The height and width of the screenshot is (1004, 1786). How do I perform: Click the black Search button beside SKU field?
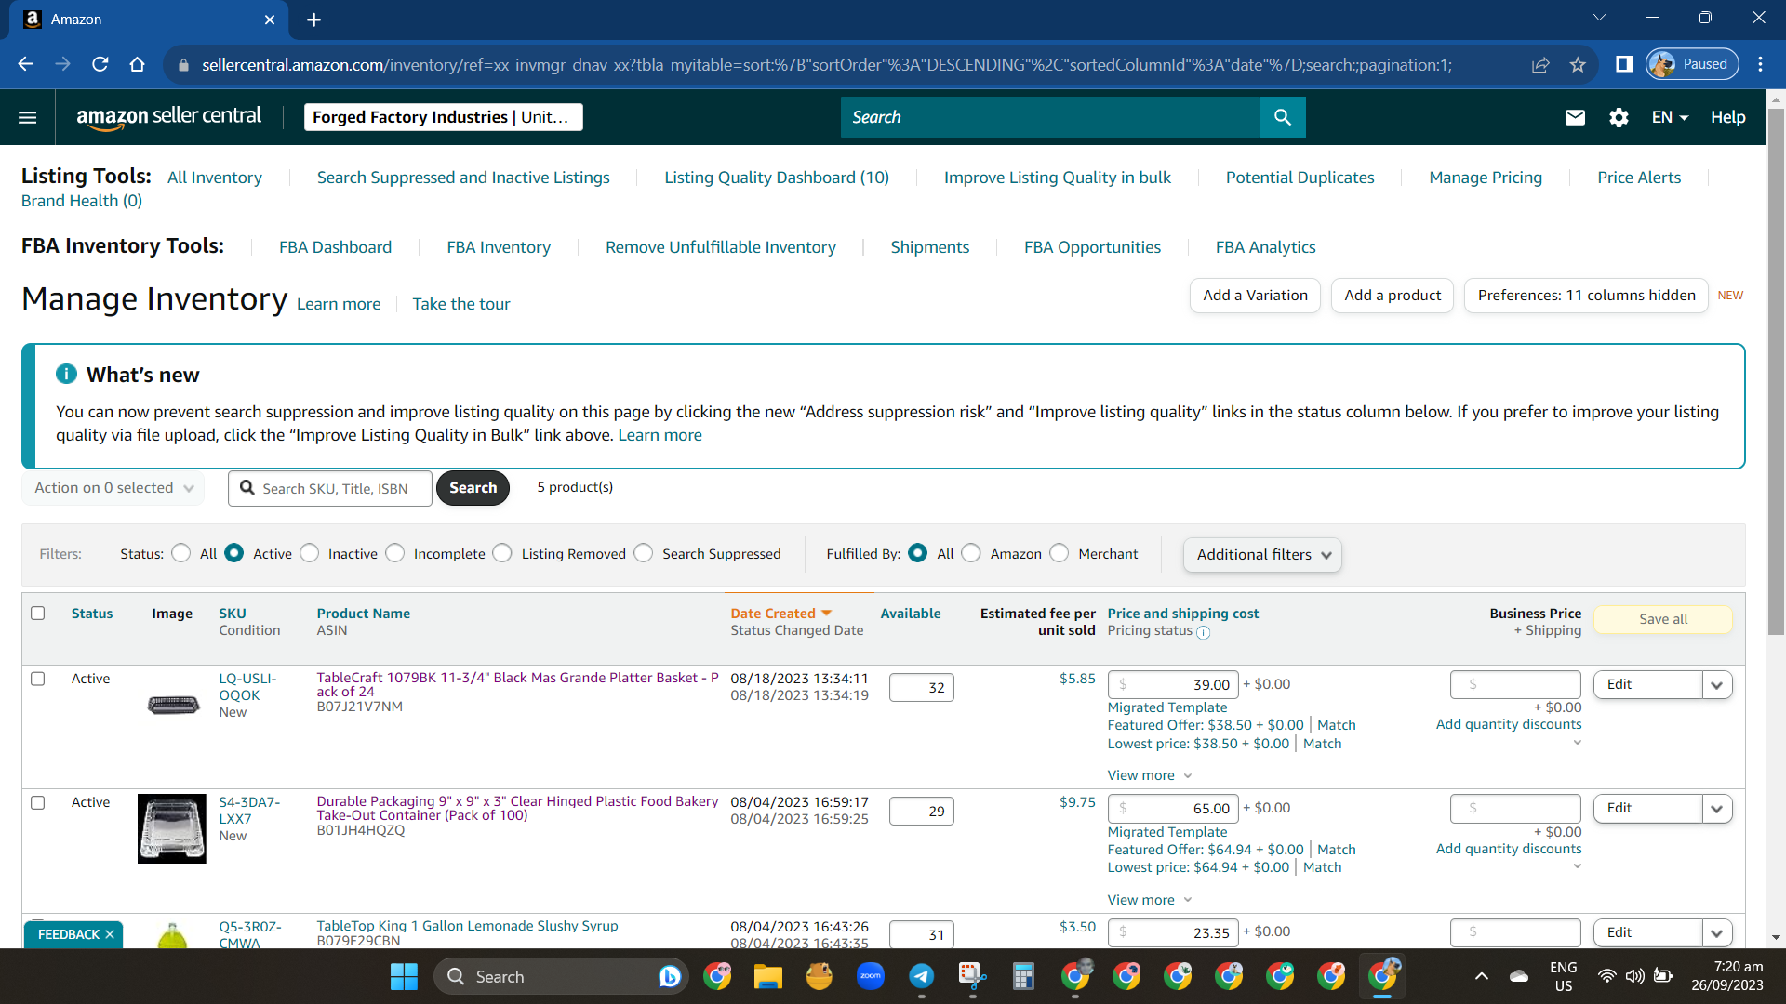tap(473, 488)
